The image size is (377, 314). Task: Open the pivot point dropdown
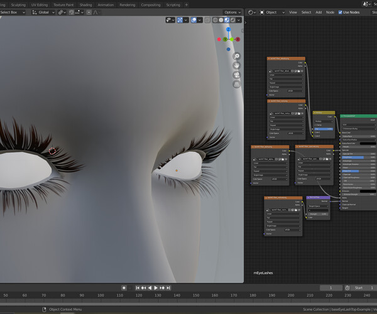click(62, 13)
